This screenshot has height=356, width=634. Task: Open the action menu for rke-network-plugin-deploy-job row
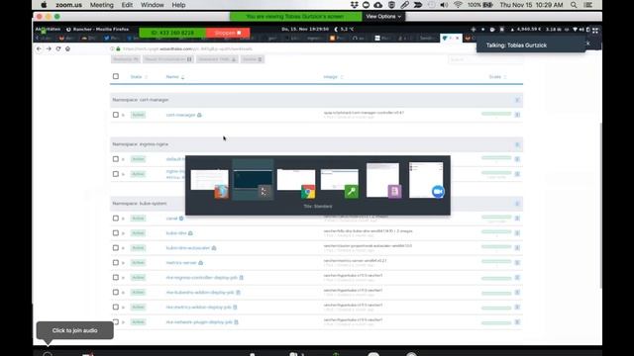pyautogui.click(x=517, y=322)
